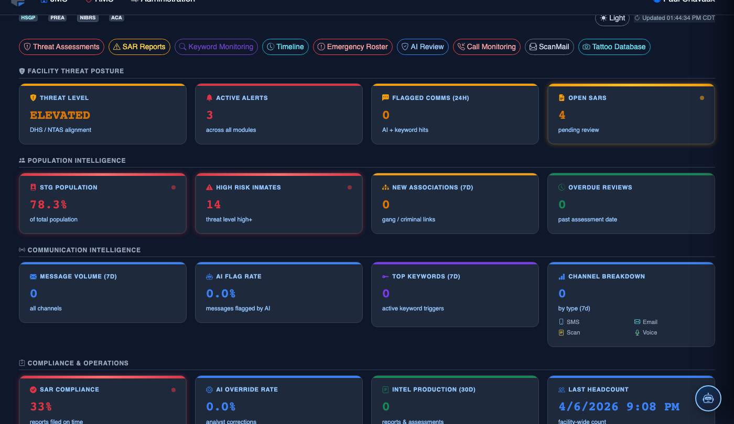Open the Threat Assessments module

click(61, 47)
